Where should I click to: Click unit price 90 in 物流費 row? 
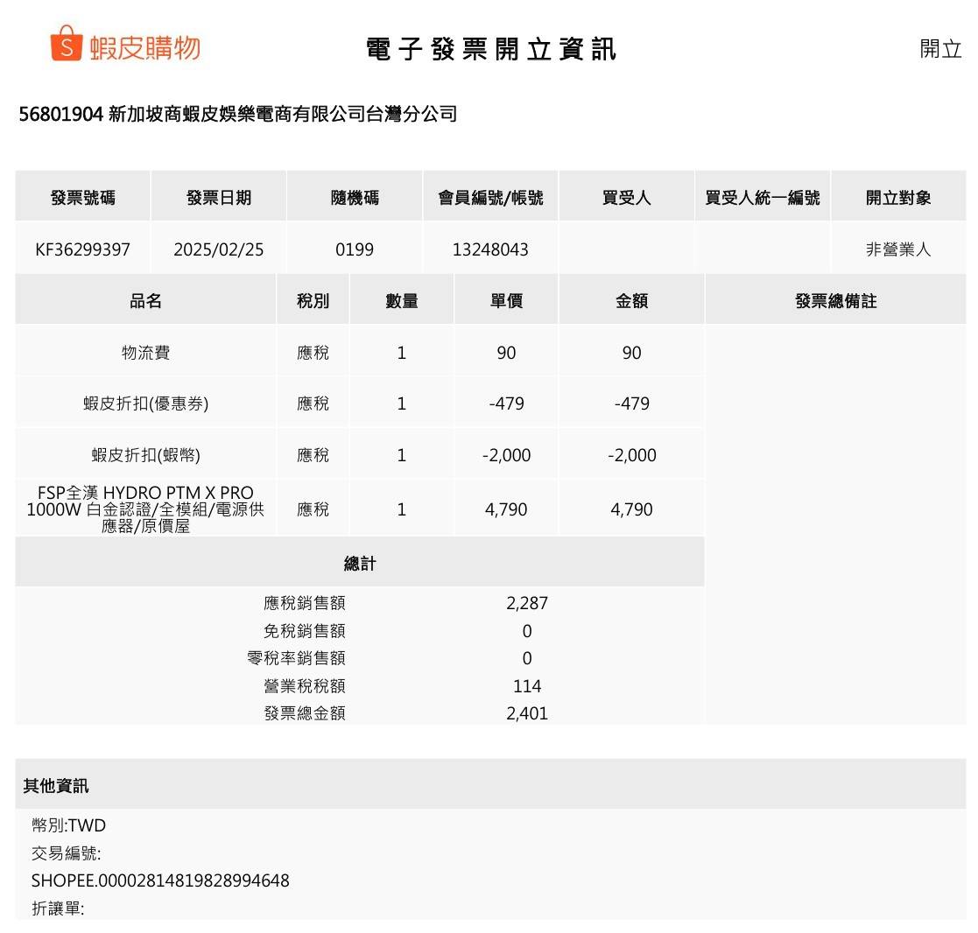506,353
